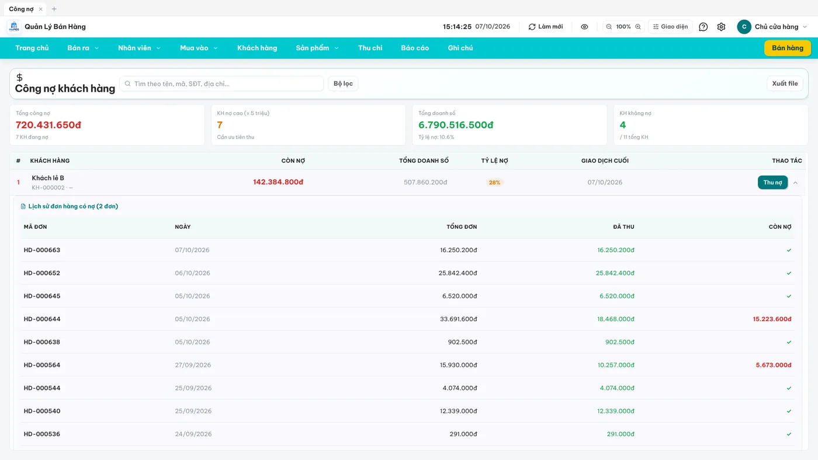Open the Bộ lọc filter
The image size is (818, 460).
click(x=343, y=83)
